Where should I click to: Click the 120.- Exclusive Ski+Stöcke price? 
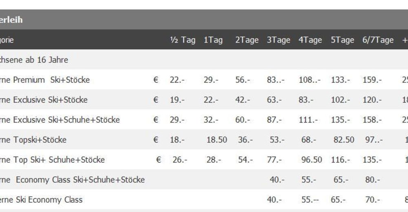click(x=372, y=100)
